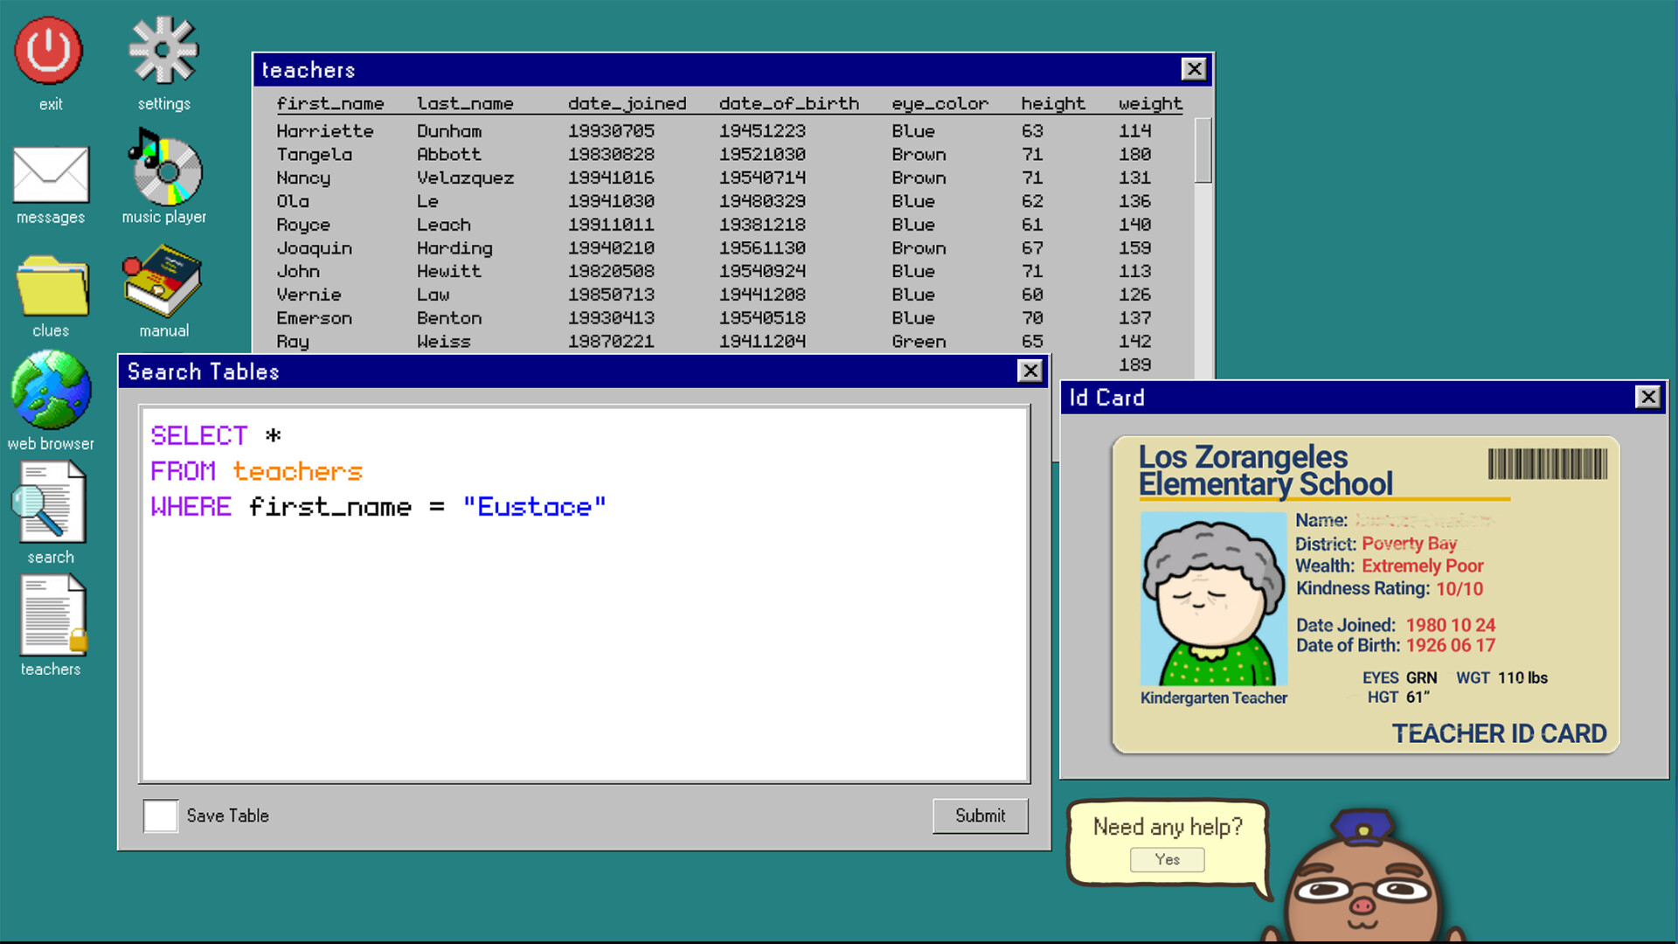Enable the Save Table checkbox
The image size is (1678, 944).
point(160,816)
